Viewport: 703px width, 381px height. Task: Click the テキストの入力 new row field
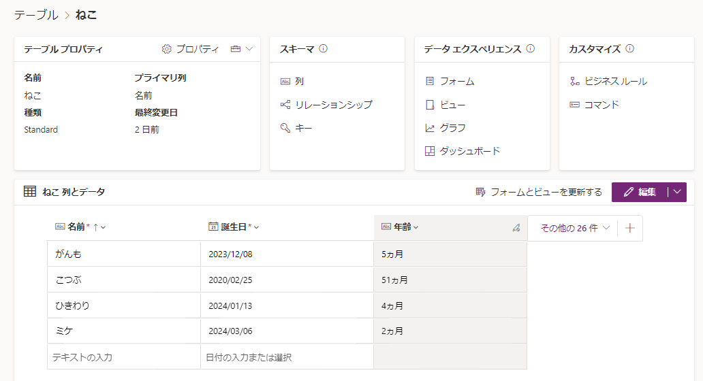pos(123,357)
